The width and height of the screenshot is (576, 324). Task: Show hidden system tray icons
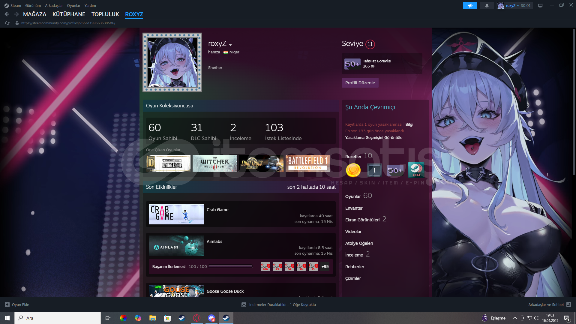coord(515,318)
